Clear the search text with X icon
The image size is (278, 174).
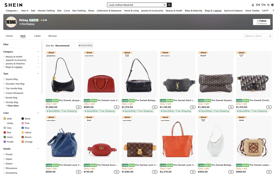[165, 5]
